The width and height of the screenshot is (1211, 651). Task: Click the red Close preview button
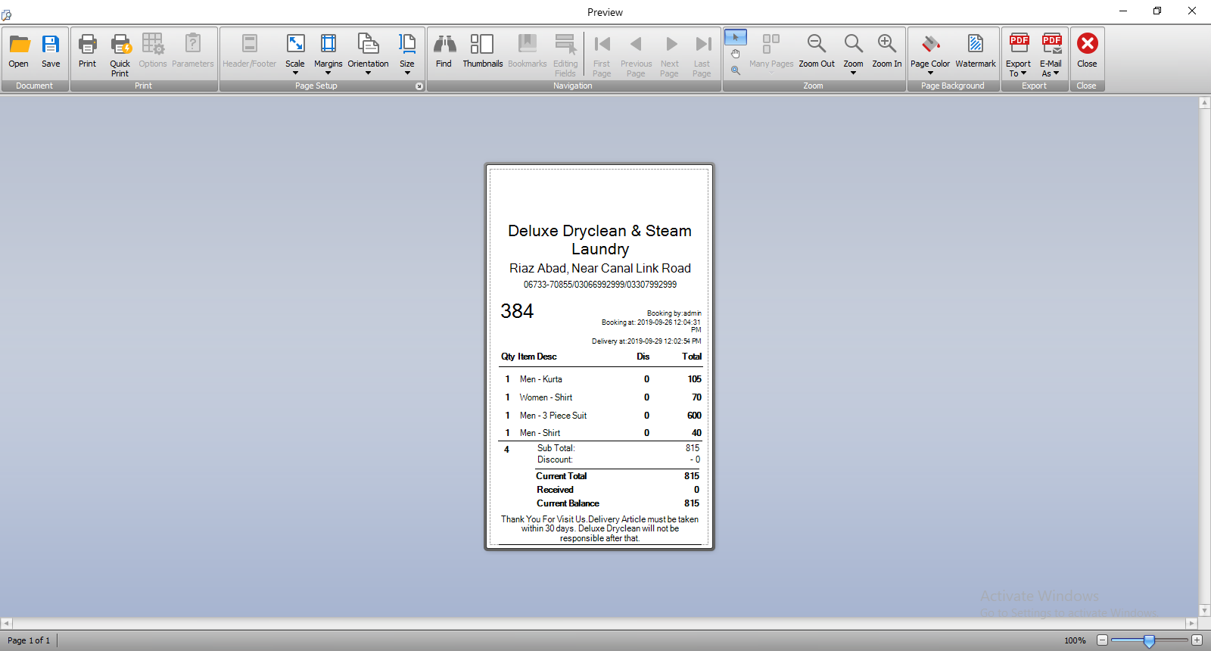coord(1087,51)
